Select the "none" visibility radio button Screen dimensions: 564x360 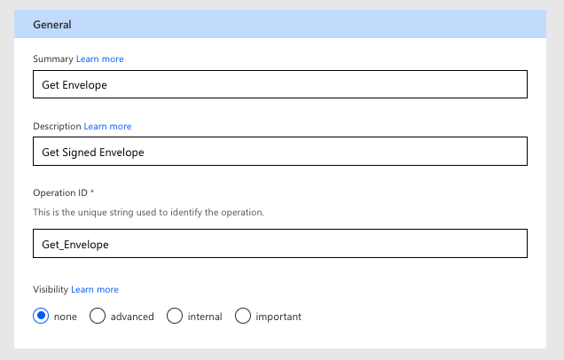(41, 316)
